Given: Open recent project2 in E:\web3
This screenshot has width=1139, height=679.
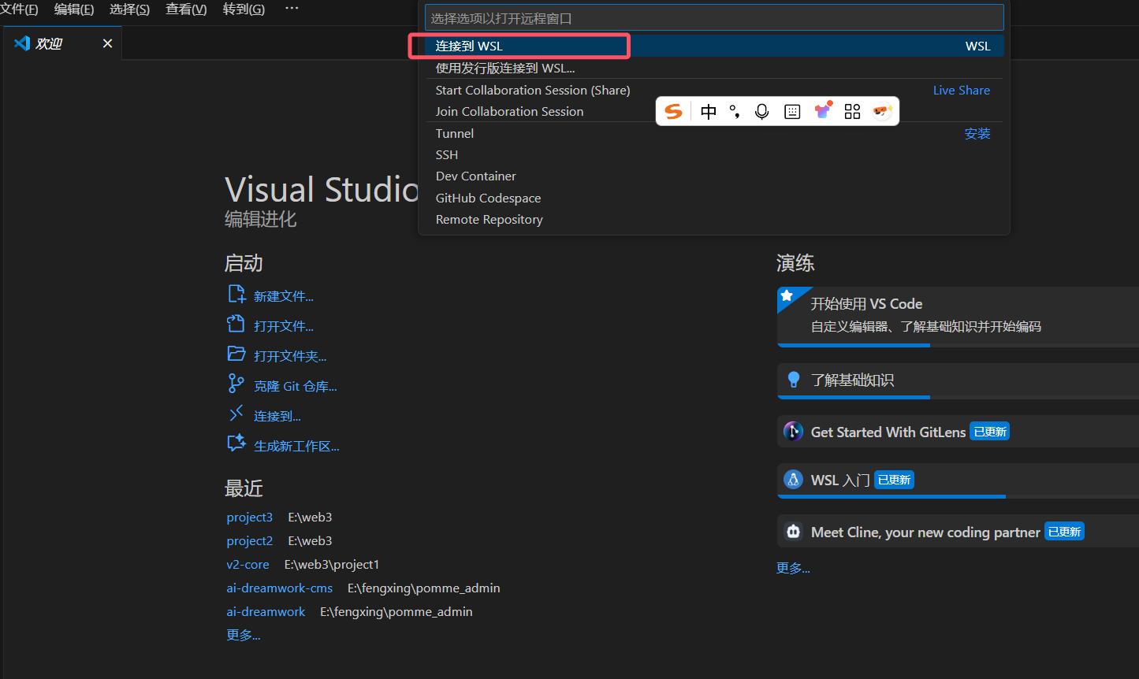Looking at the screenshot, I should 250,540.
